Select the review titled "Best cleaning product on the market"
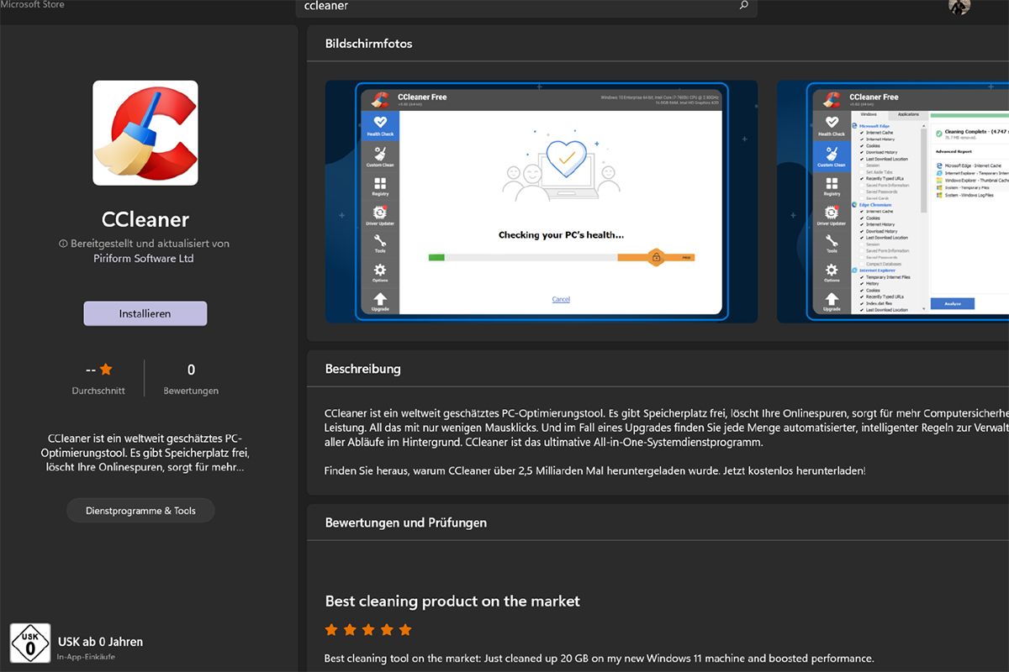Viewport: 1009px width, 672px height. click(x=452, y=601)
